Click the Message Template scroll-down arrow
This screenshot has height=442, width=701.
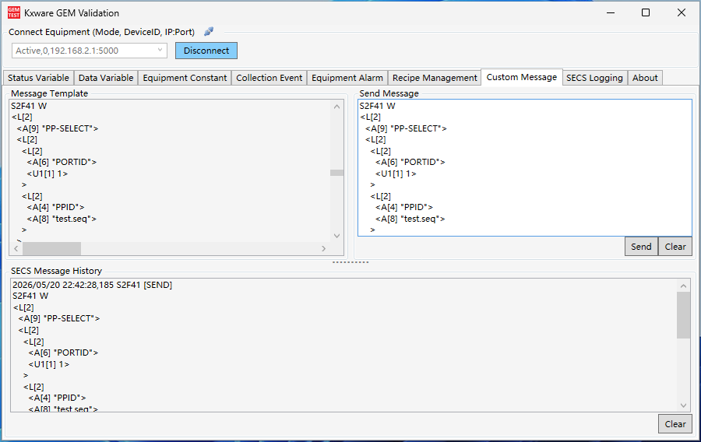(337, 236)
